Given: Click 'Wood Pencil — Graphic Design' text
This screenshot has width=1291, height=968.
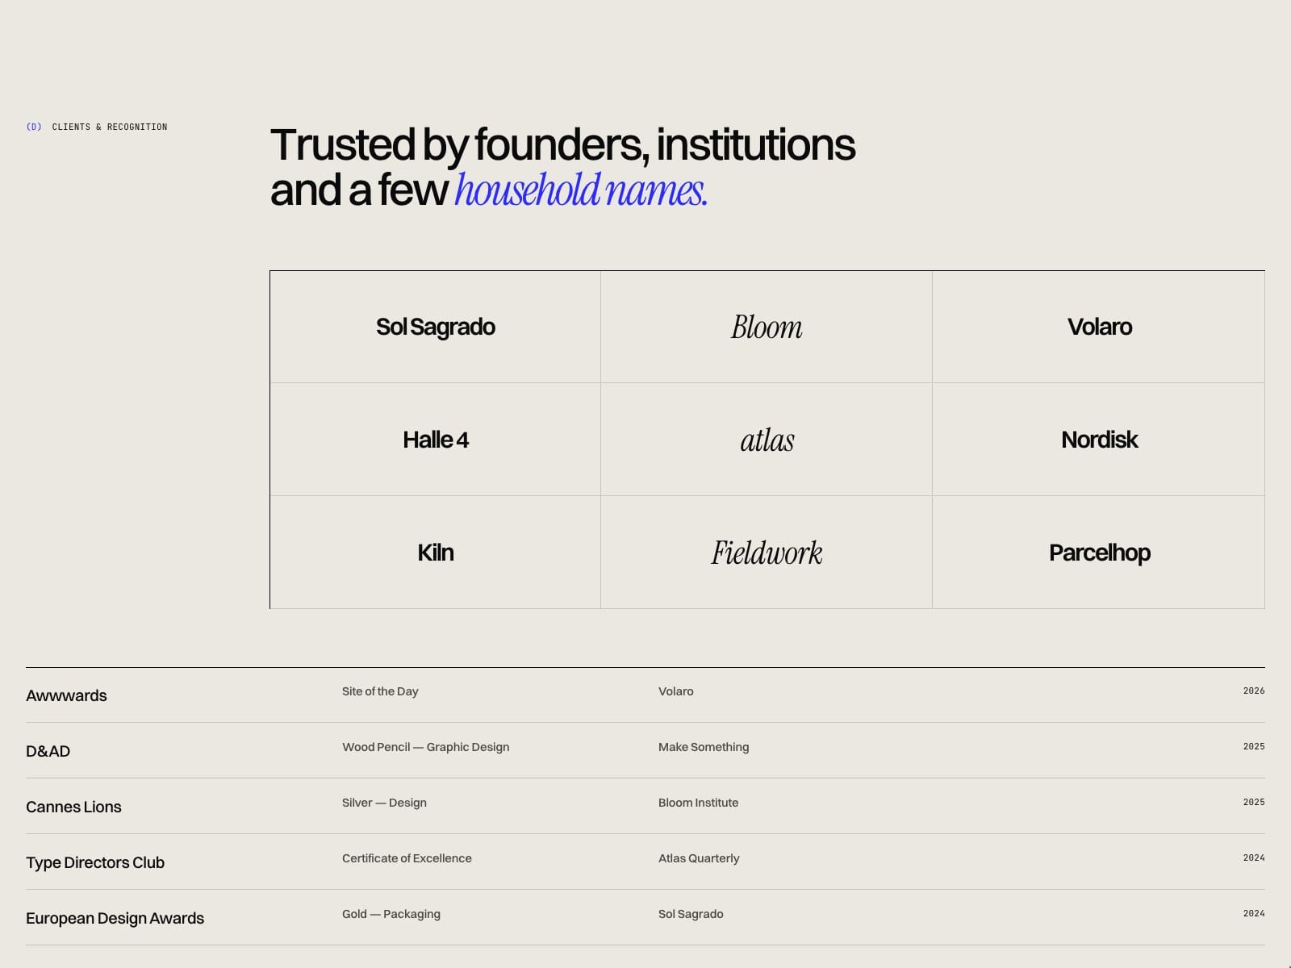Looking at the screenshot, I should point(425,747).
